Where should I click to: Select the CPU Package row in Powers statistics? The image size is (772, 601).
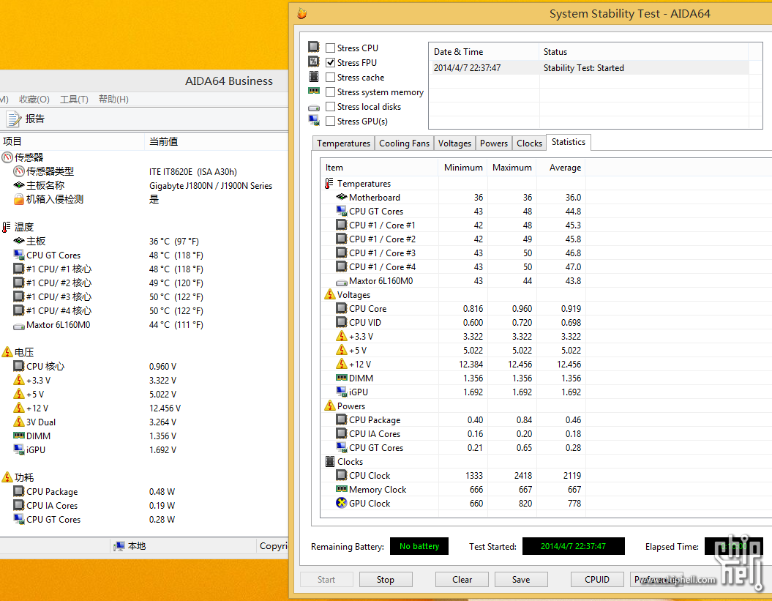pyautogui.click(x=453, y=419)
